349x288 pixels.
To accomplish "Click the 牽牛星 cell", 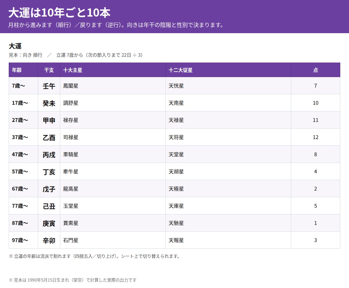I will coord(113,172).
